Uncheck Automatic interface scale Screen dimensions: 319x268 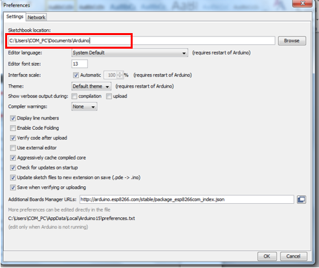pyautogui.click(x=76, y=75)
